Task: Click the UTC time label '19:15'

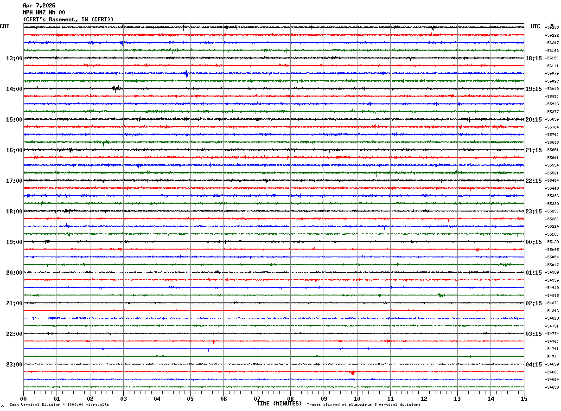Action: 534,89
